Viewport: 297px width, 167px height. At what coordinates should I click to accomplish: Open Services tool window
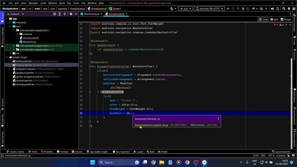point(77,152)
